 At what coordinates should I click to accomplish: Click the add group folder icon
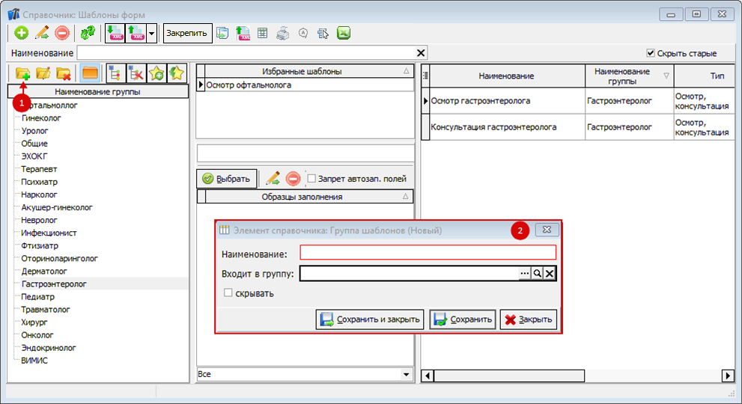coord(22,73)
